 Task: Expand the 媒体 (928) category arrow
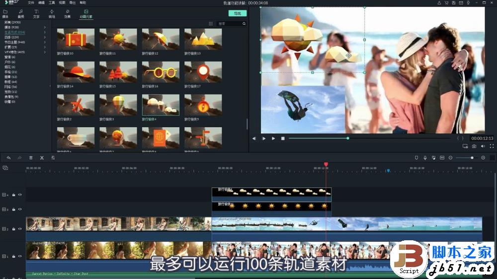pyautogui.click(x=45, y=27)
